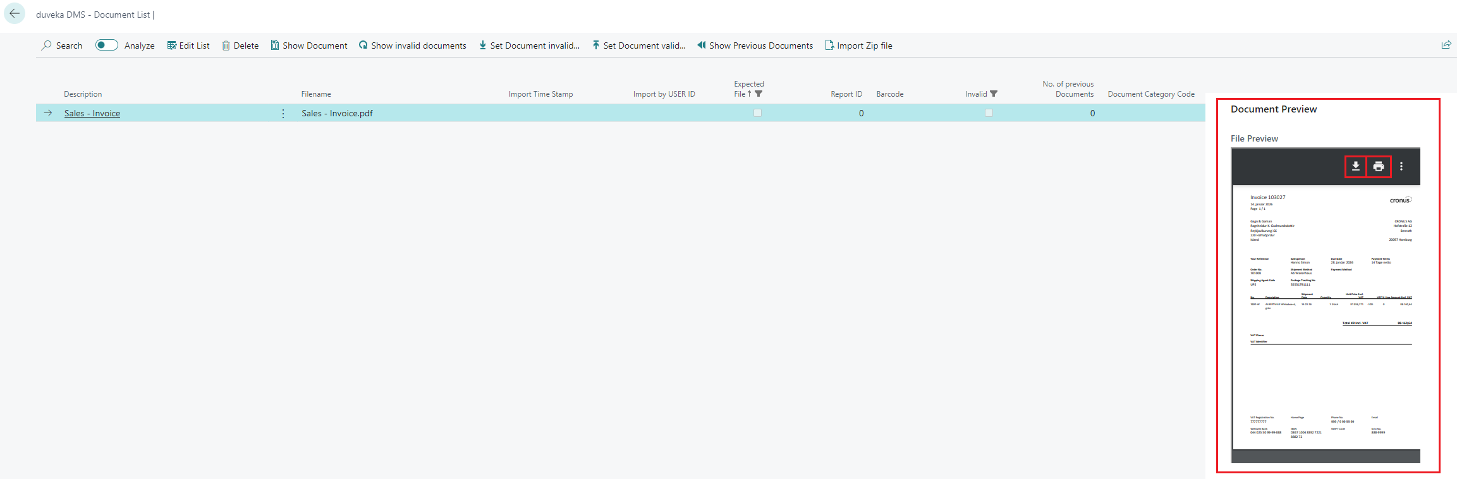Open the Sales - Invoice link
The width and height of the screenshot is (1457, 479).
pos(92,113)
